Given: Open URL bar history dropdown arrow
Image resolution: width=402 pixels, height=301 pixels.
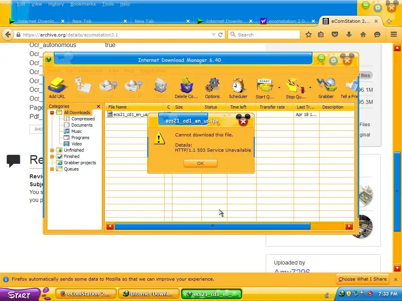Looking at the screenshot, I should (214, 35).
